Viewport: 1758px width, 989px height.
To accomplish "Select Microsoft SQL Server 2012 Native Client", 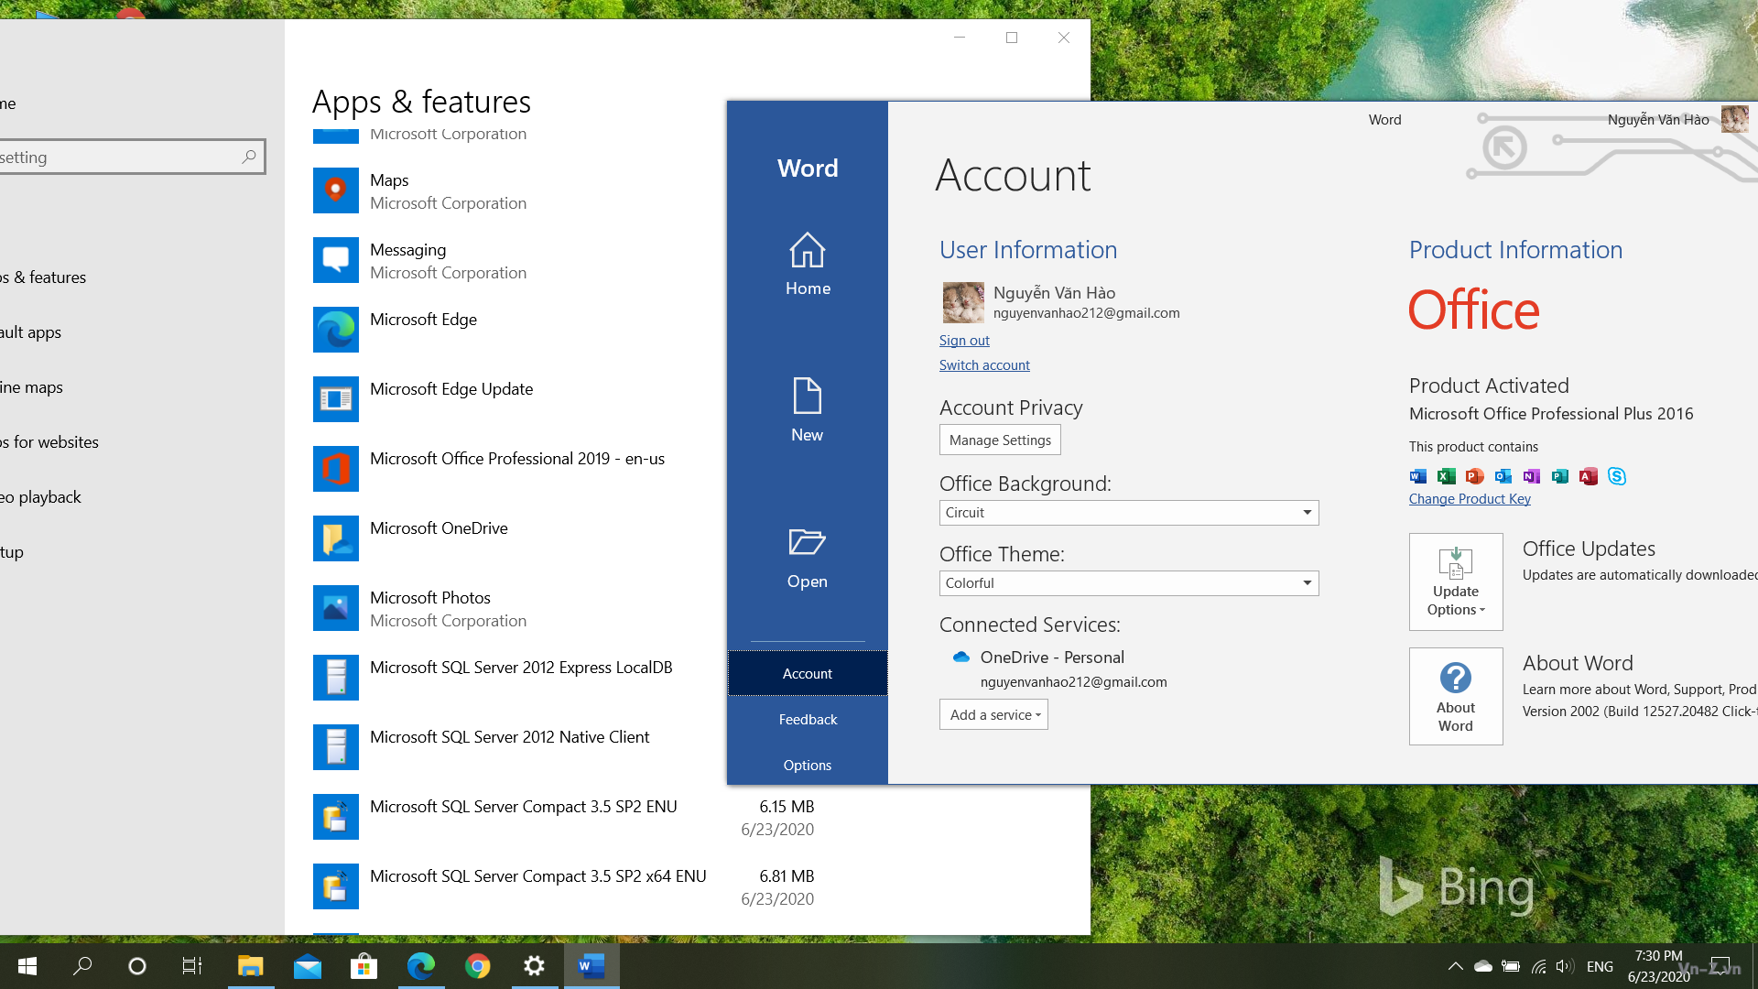I will point(517,747).
